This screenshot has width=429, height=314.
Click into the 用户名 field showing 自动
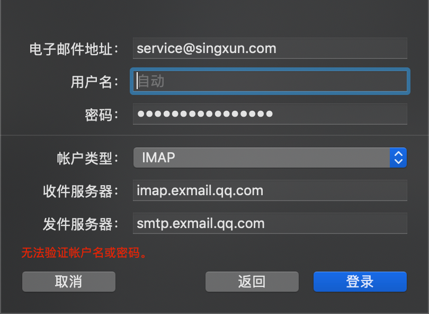tap(270, 81)
